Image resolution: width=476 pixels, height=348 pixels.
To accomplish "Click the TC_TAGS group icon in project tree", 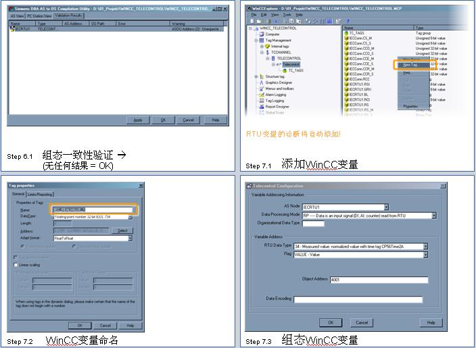I will click(x=285, y=70).
